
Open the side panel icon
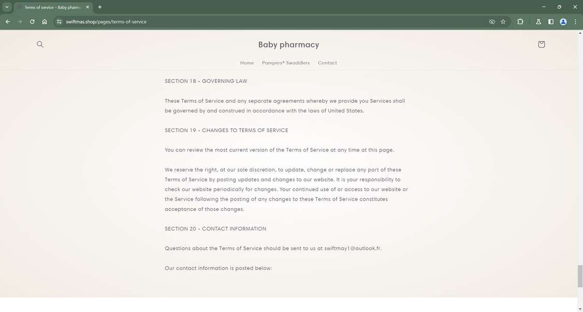pyautogui.click(x=550, y=21)
